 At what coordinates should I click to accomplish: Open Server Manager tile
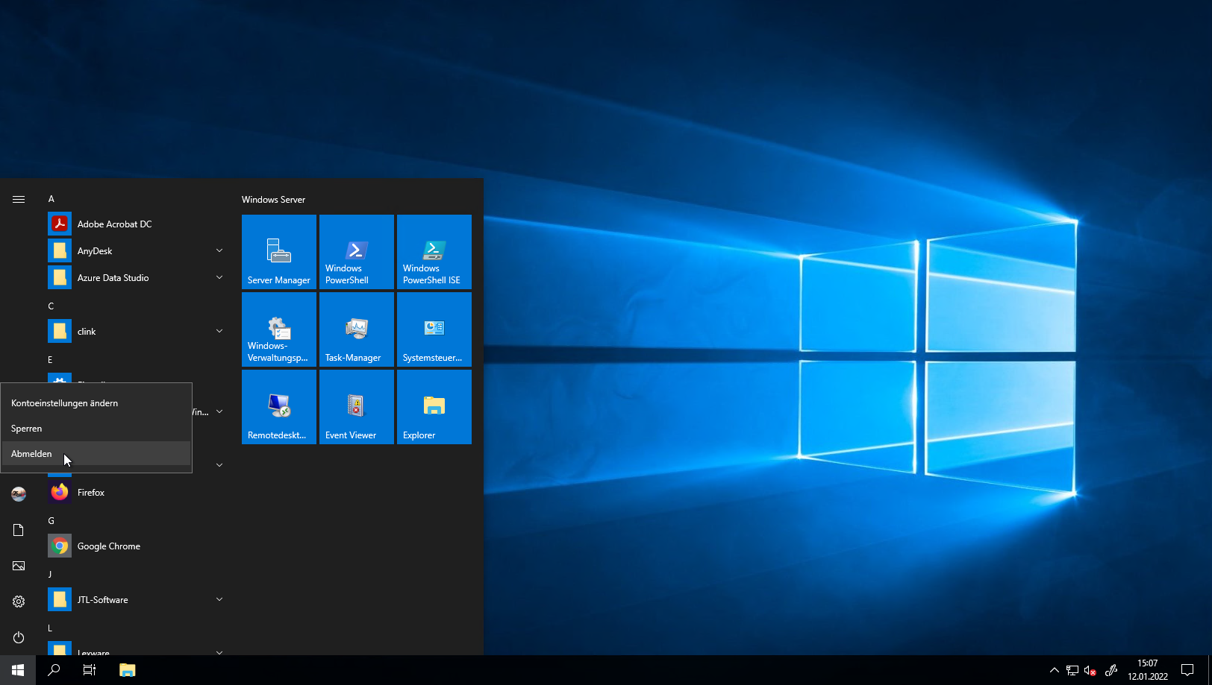point(279,252)
